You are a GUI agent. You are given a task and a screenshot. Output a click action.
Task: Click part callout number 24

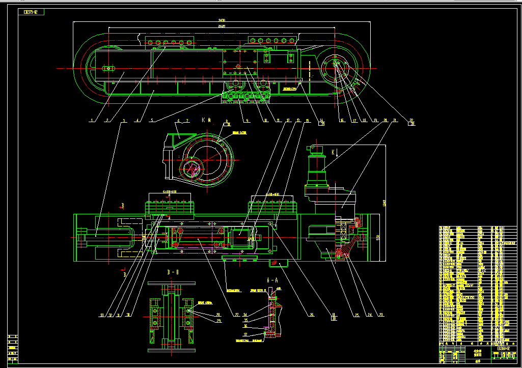point(370,315)
